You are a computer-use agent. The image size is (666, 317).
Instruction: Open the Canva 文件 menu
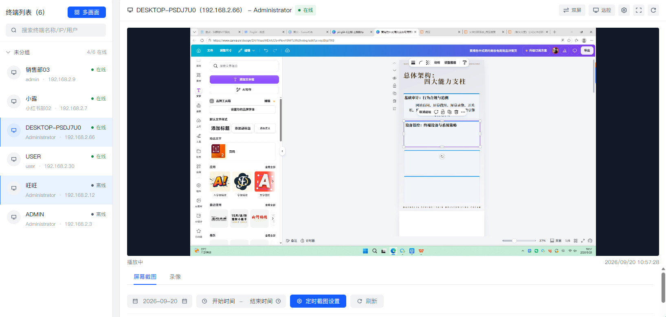210,51
